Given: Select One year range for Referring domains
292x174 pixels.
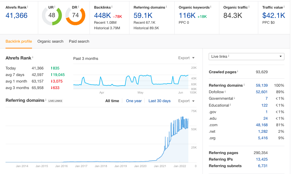Looking at the screenshot, I should 134,101.
